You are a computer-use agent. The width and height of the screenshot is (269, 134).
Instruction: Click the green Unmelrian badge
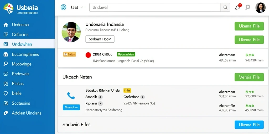(x=126, y=54)
